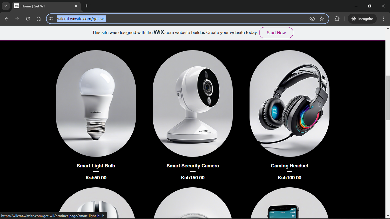This screenshot has height=219, width=390.
Task: Click the Gaming Headset title link
Action: pos(290,166)
